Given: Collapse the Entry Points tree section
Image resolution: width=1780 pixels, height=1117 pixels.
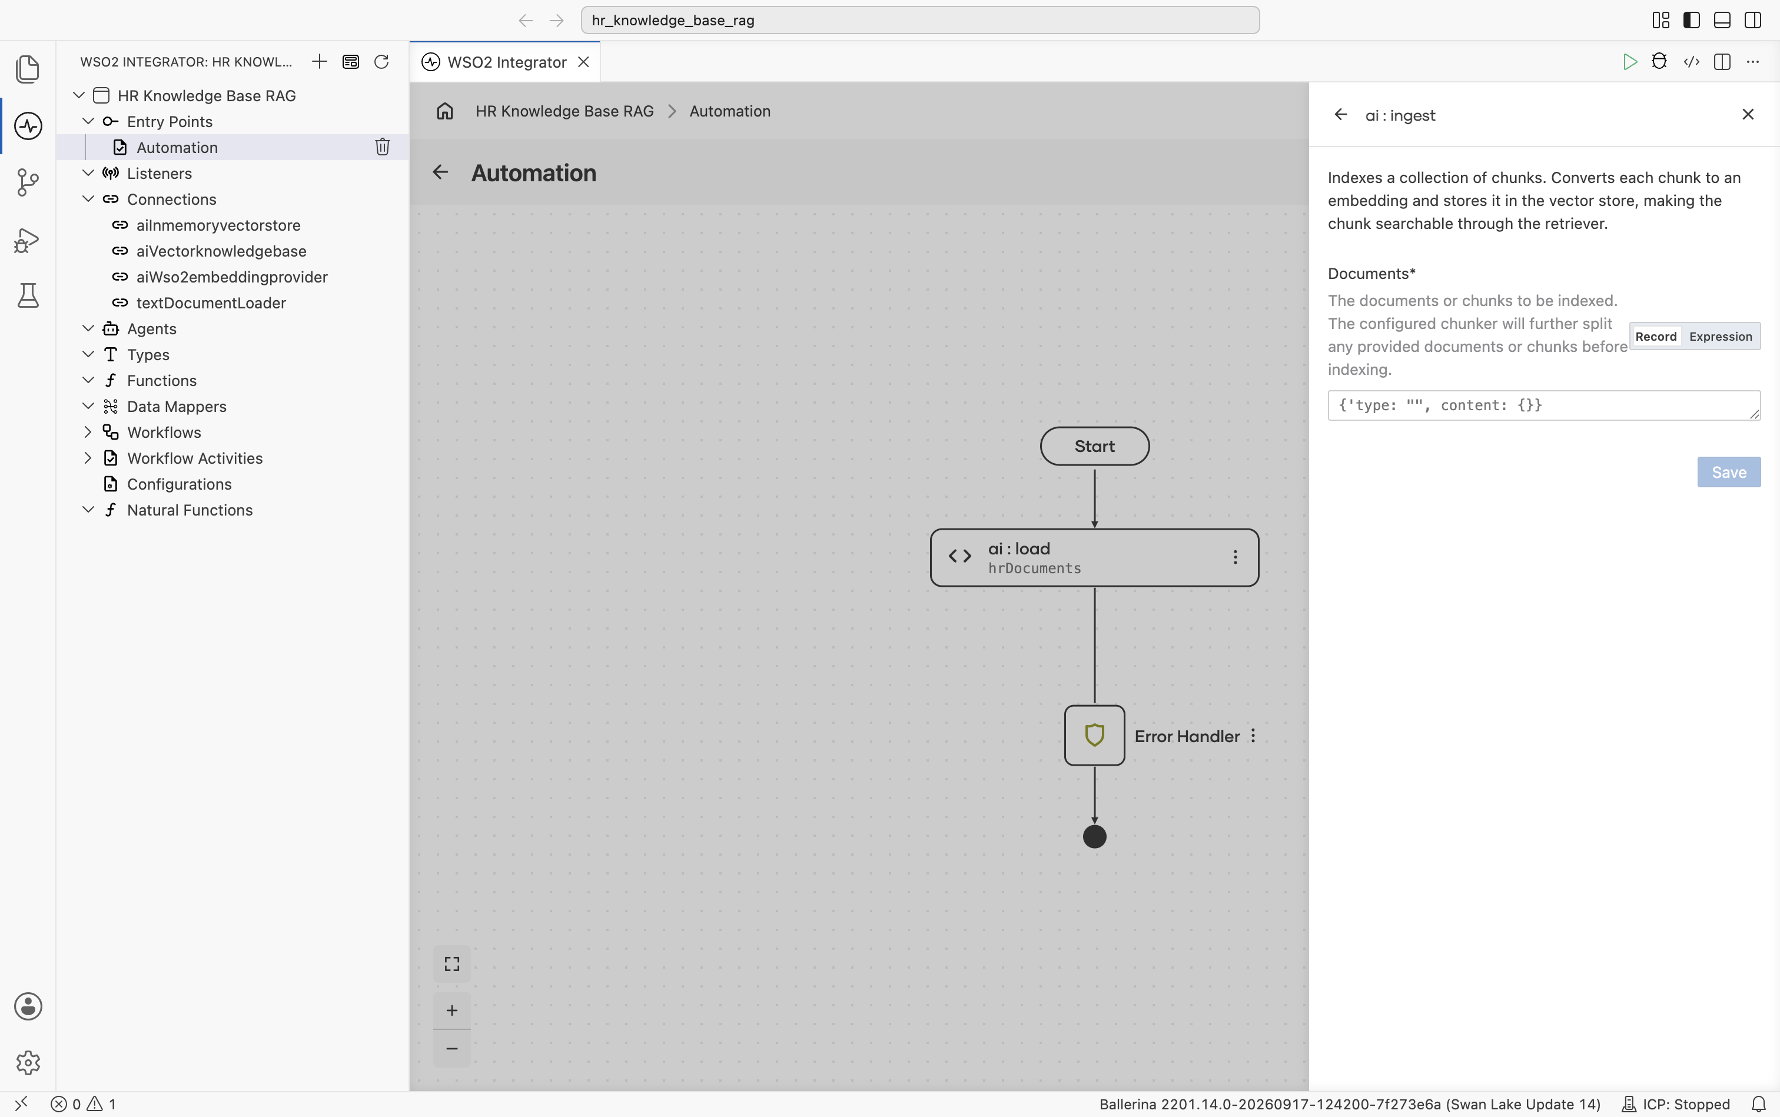Looking at the screenshot, I should [88, 121].
